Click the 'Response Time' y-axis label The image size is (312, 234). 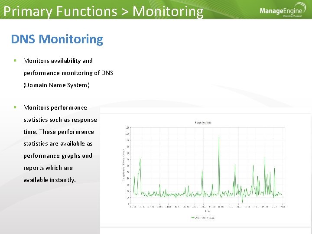click(123, 166)
